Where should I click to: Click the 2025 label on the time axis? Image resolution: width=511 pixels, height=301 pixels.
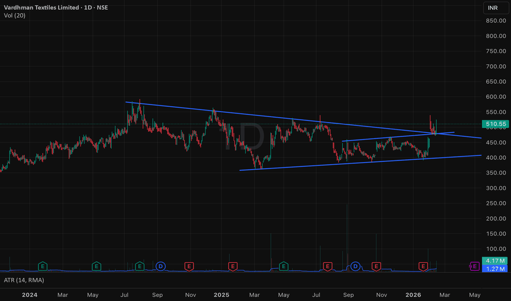click(222, 295)
